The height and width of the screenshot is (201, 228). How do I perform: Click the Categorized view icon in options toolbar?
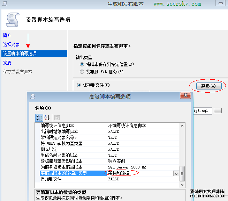[x=39, y=117]
